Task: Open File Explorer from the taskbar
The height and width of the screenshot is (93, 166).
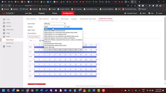Action: pyautogui.click(x=18, y=90)
